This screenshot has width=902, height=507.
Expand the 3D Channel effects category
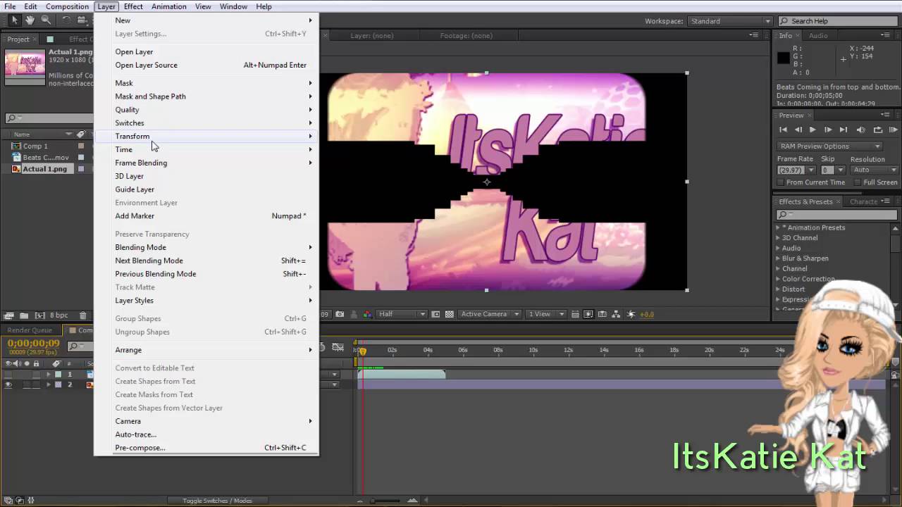(779, 238)
